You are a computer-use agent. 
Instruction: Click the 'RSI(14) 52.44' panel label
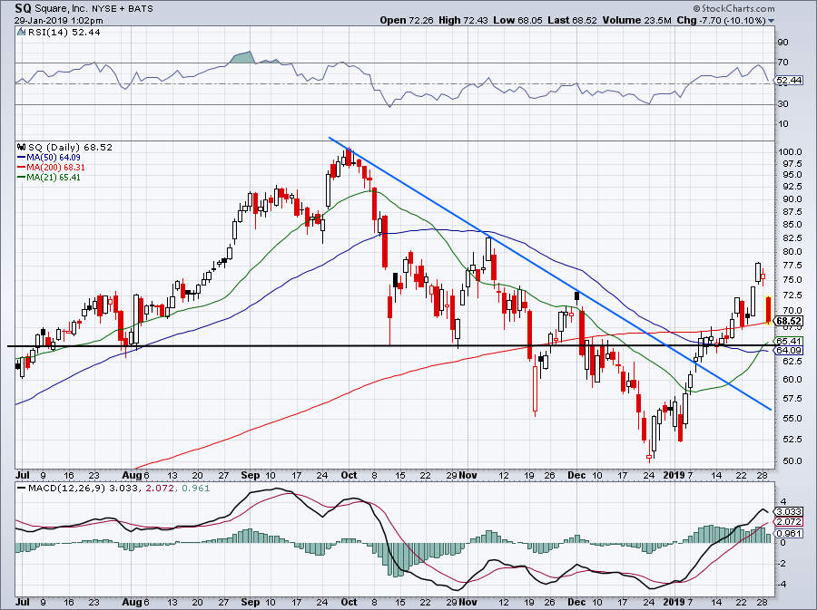pyautogui.click(x=64, y=32)
